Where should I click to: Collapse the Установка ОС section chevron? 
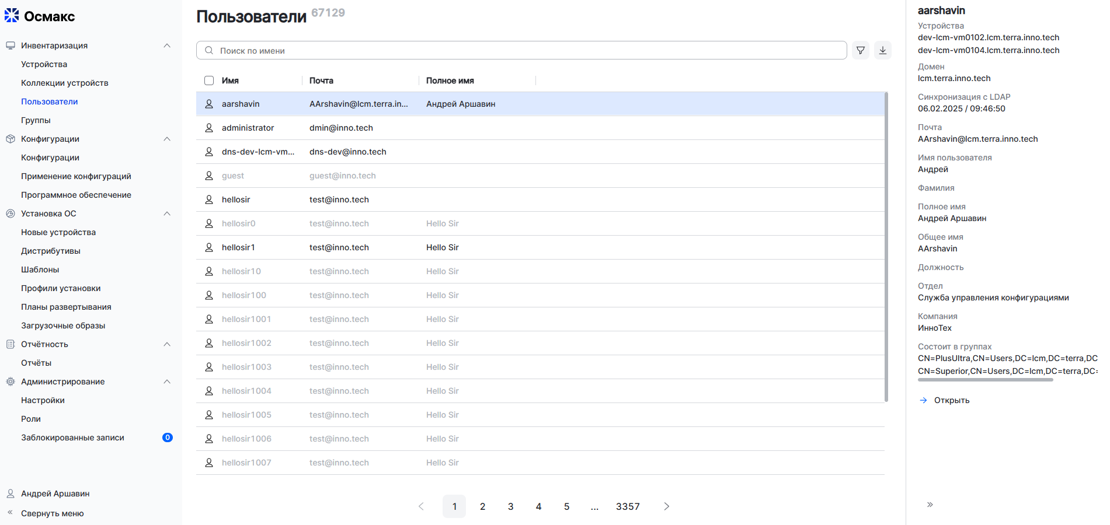167,213
